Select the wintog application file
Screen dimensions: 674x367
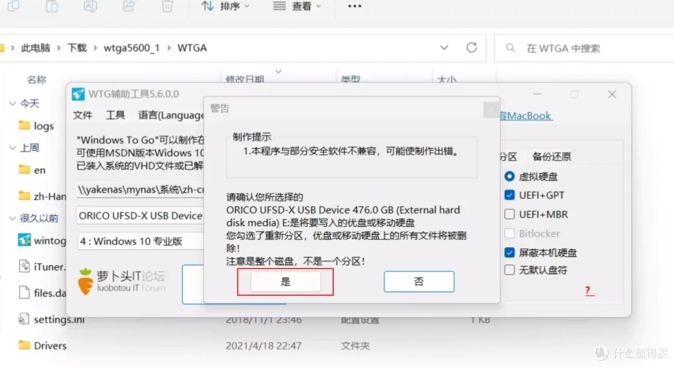tap(42, 241)
